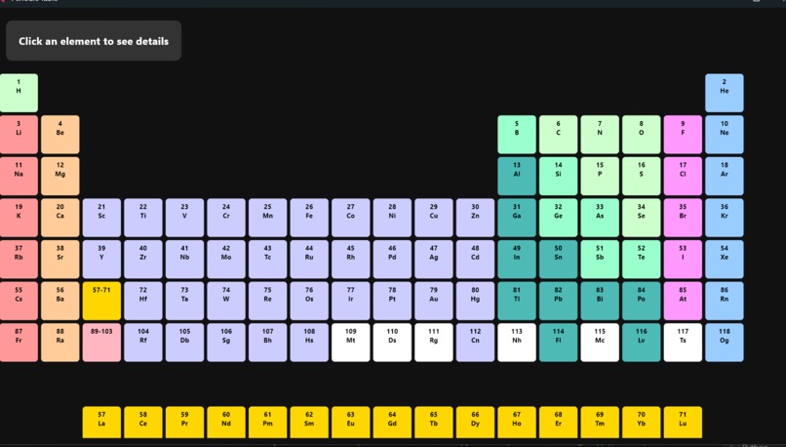The width and height of the screenshot is (786, 447).
Task: Click the Argon (Ar) cell
Action: pyautogui.click(x=725, y=176)
